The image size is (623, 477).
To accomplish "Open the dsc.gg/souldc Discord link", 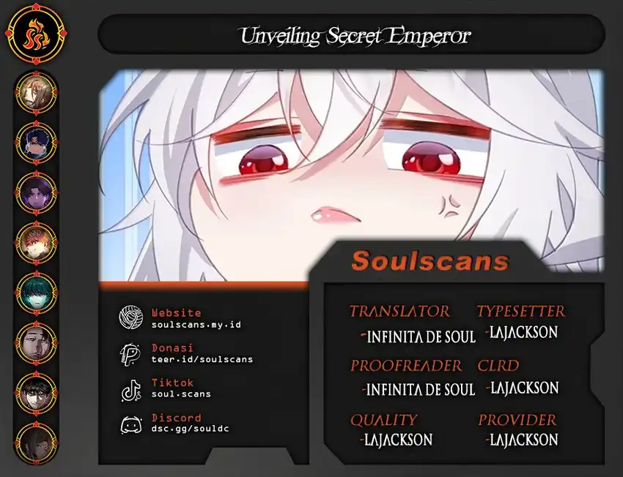I will (x=191, y=429).
